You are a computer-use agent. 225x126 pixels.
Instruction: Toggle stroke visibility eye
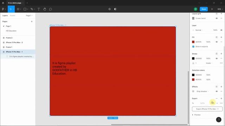(x=217, y=58)
